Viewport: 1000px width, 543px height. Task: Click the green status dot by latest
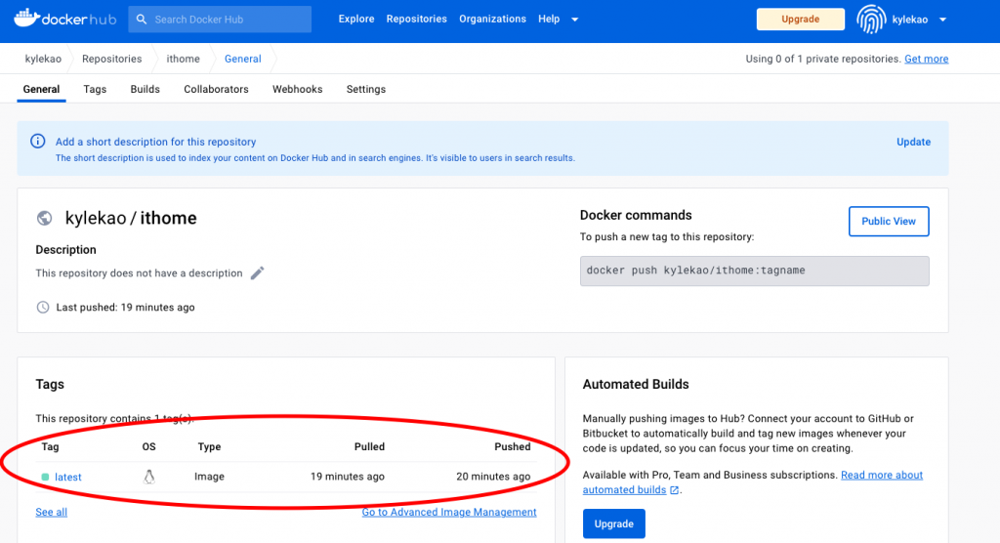pyautogui.click(x=45, y=477)
